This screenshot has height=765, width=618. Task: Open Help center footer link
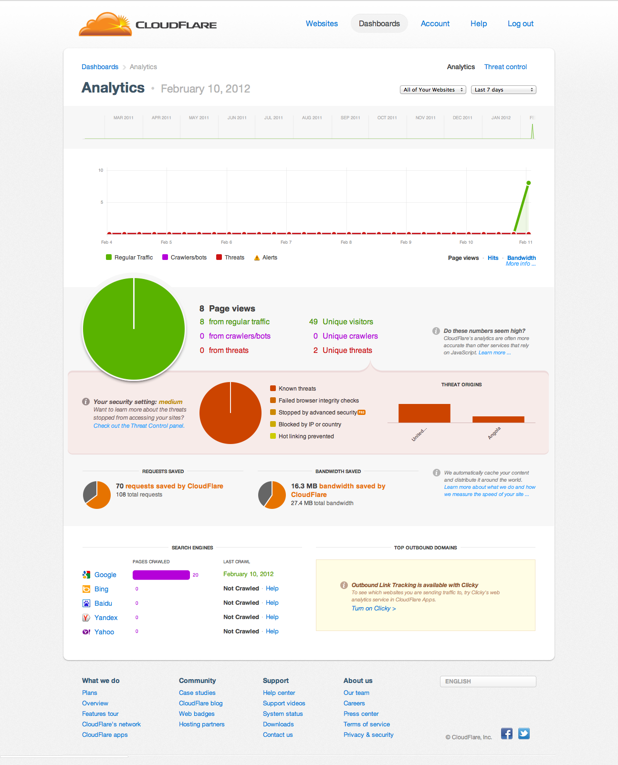click(x=279, y=693)
